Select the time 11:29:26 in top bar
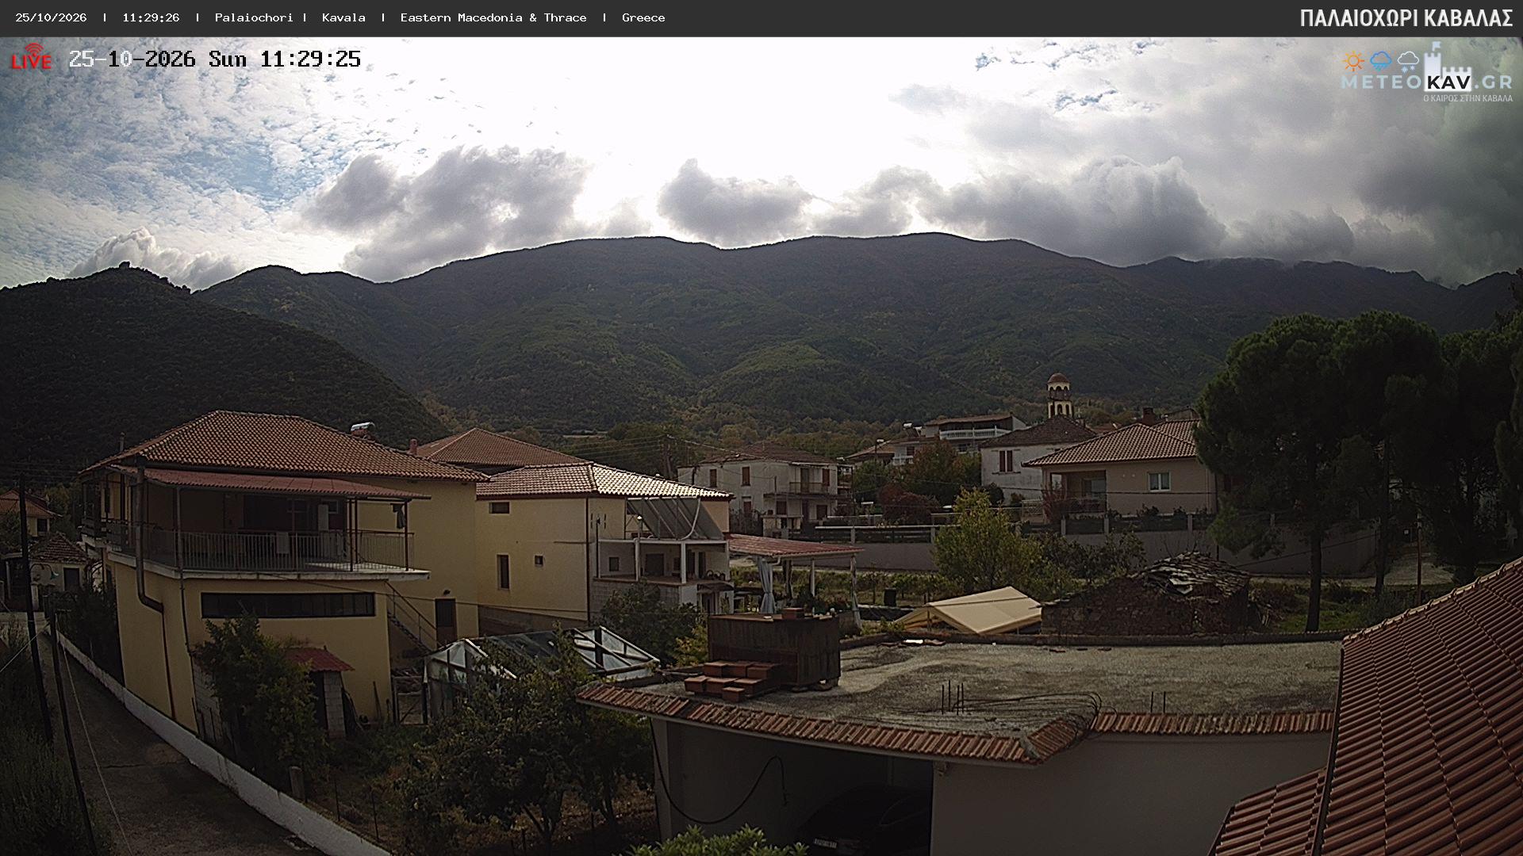The width and height of the screenshot is (1523, 856). [x=151, y=17]
